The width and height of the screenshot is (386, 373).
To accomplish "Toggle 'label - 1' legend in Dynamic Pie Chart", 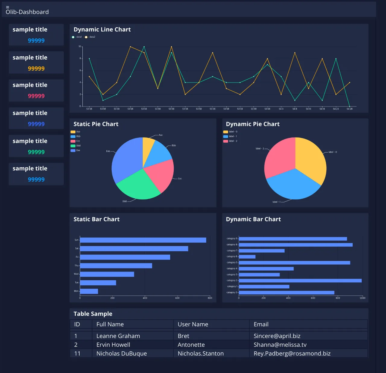I will 230,136.
